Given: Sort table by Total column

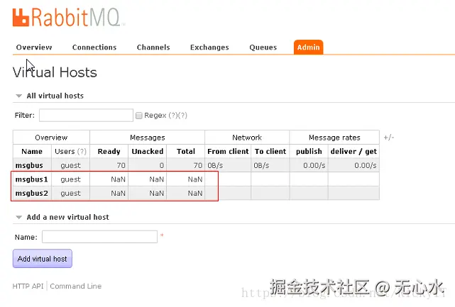Looking at the screenshot, I should (x=186, y=151).
